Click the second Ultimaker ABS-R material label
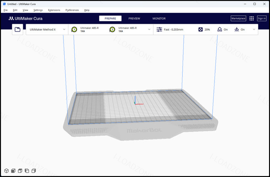 pos(127,28)
